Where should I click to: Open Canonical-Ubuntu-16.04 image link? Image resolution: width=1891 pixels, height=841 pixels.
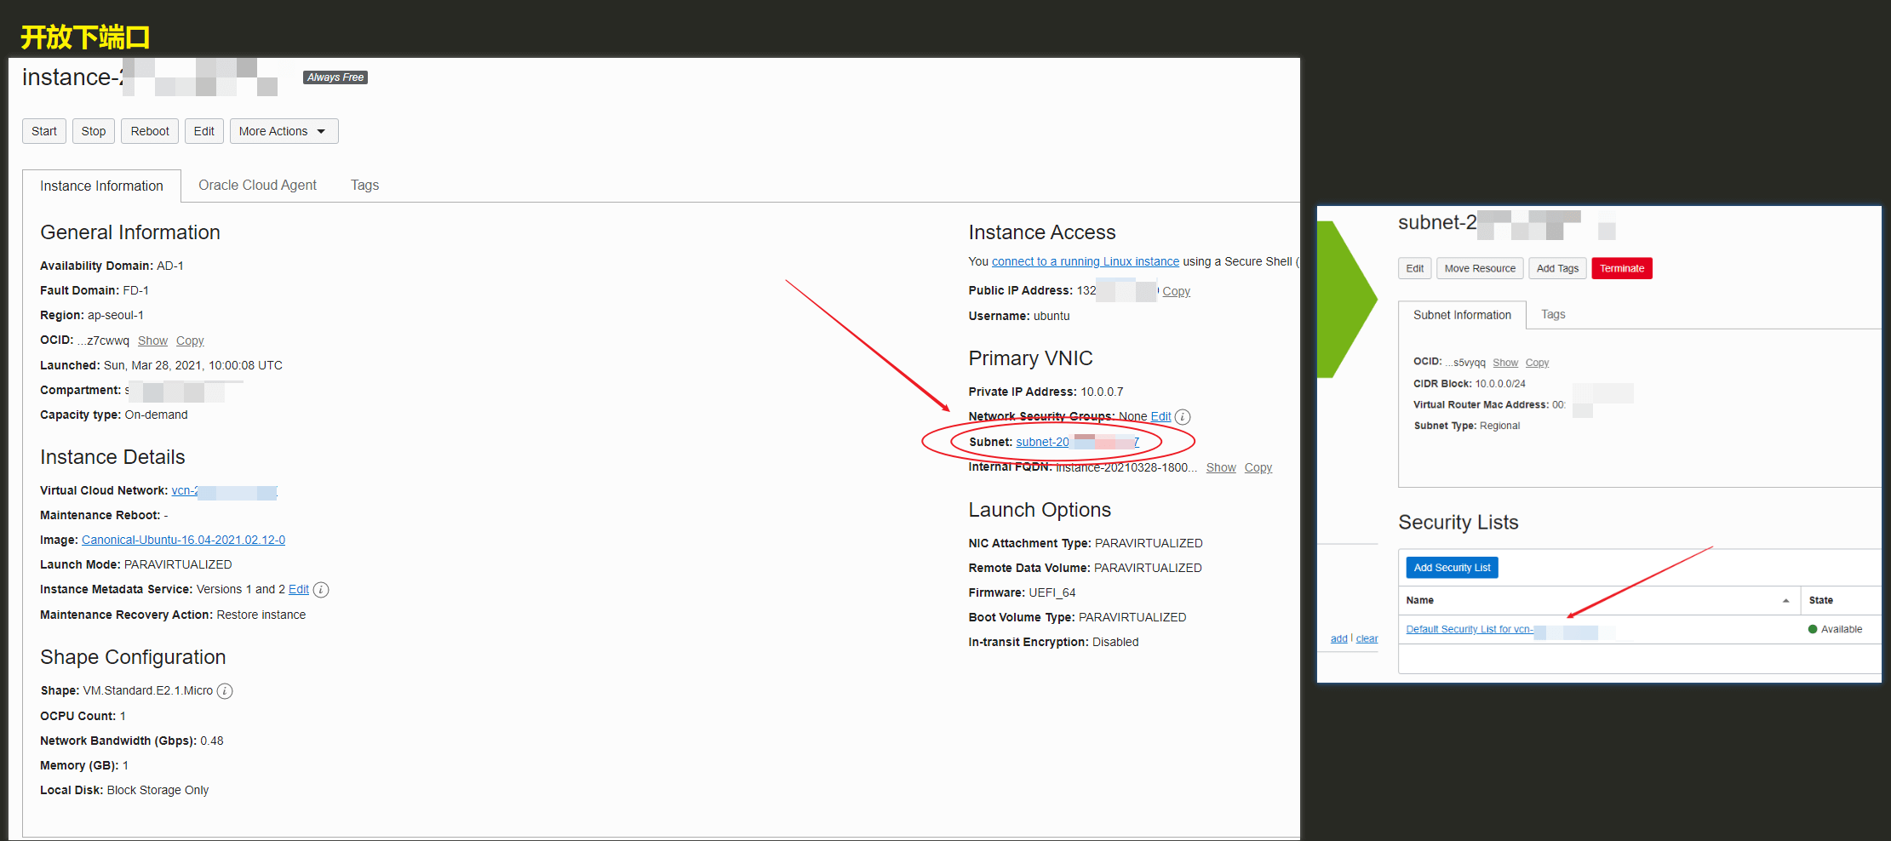(183, 541)
